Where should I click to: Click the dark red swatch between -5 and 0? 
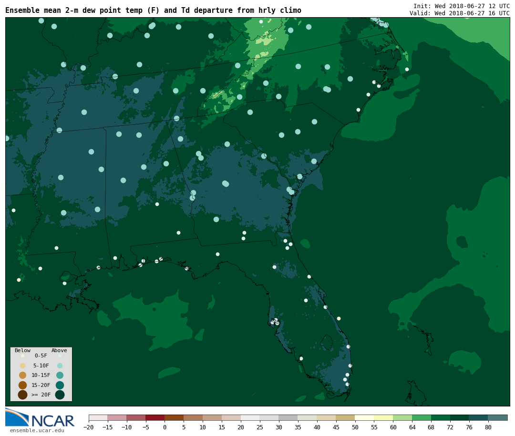click(155, 417)
